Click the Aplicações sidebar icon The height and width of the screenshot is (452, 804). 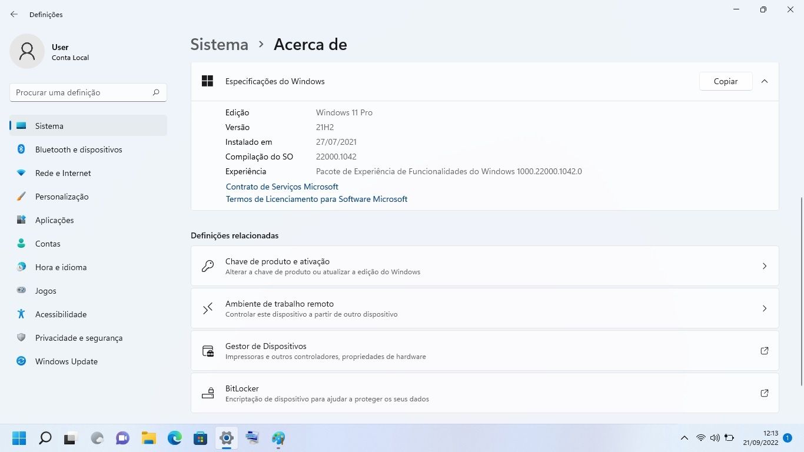coord(21,220)
